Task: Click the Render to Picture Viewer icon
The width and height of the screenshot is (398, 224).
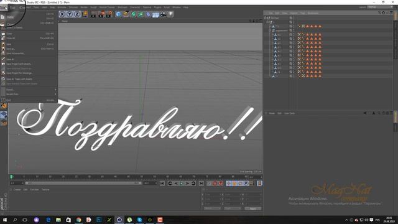Action: 101,14
